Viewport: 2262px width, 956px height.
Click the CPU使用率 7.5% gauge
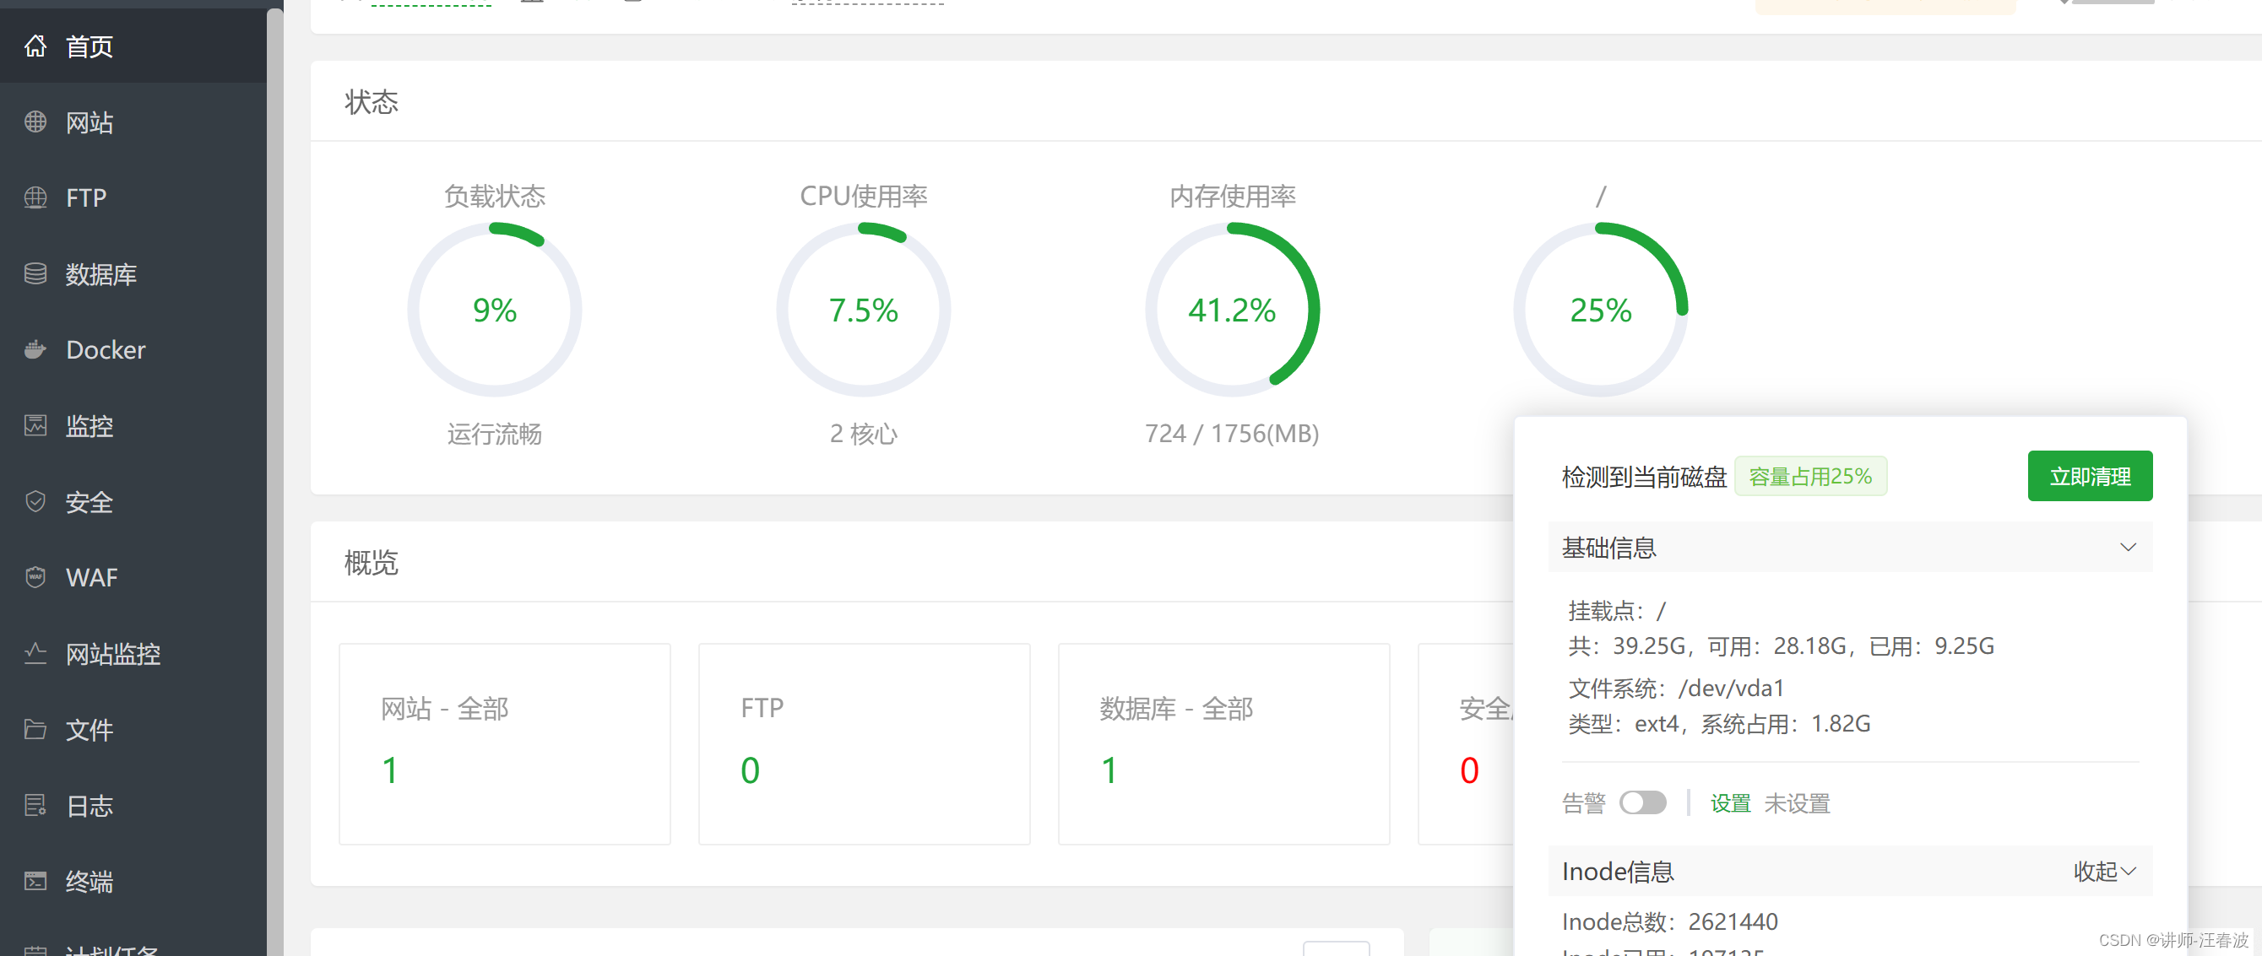tap(863, 309)
